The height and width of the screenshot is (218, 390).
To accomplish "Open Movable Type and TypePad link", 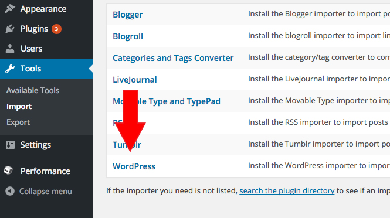I will (x=167, y=101).
